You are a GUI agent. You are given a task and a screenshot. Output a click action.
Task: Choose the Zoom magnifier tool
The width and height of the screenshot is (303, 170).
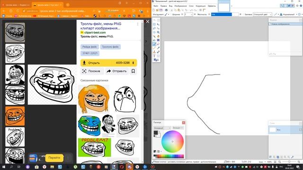point(158,32)
